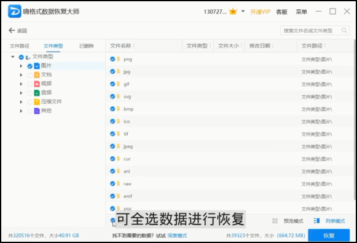This screenshot has width=357, height=243.
Task: Click the search magnifier icon
Action: (344, 30)
